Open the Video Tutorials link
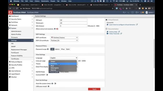The height and width of the screenshot is (91, 163). point(114,34)
